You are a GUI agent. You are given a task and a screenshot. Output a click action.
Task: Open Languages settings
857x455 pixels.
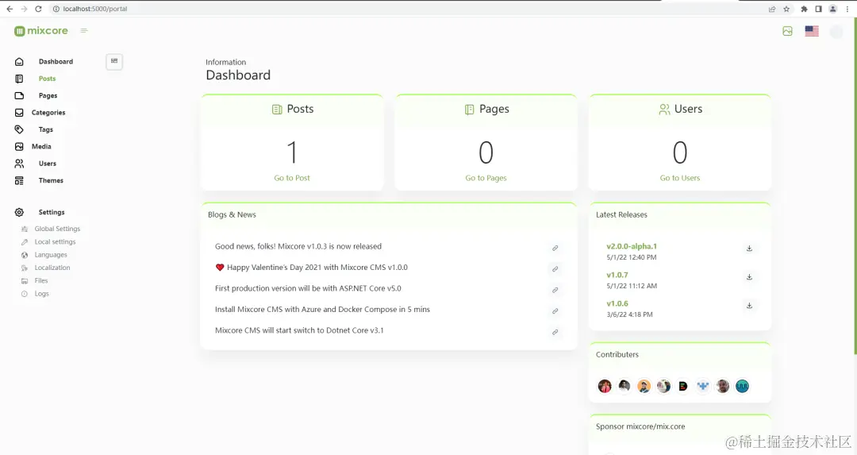point(51,255)
